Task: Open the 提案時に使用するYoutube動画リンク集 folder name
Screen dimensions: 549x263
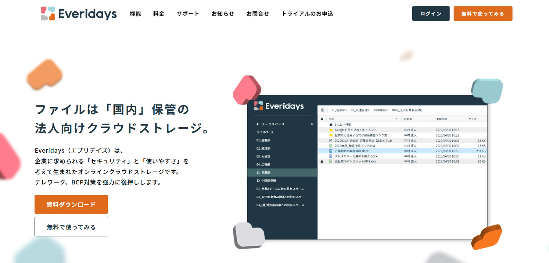Action: tap(361, 135)
